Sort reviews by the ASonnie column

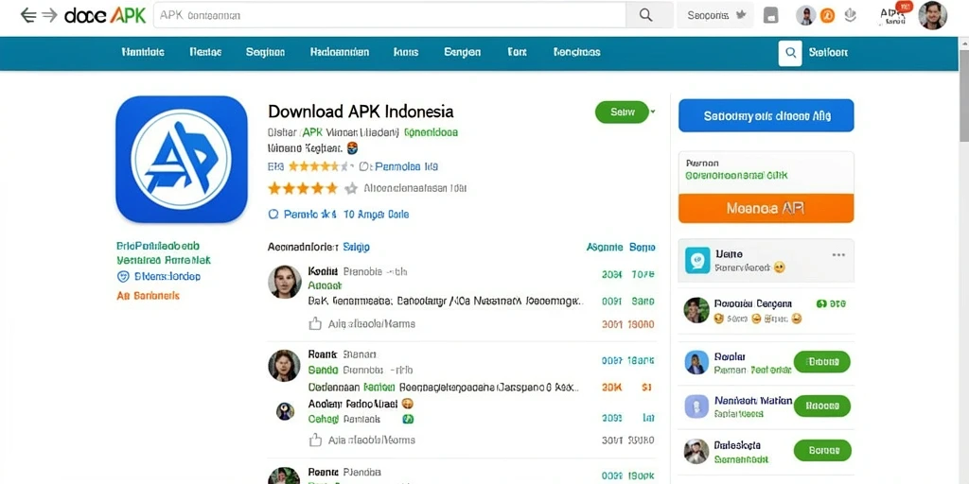point(605,247)
